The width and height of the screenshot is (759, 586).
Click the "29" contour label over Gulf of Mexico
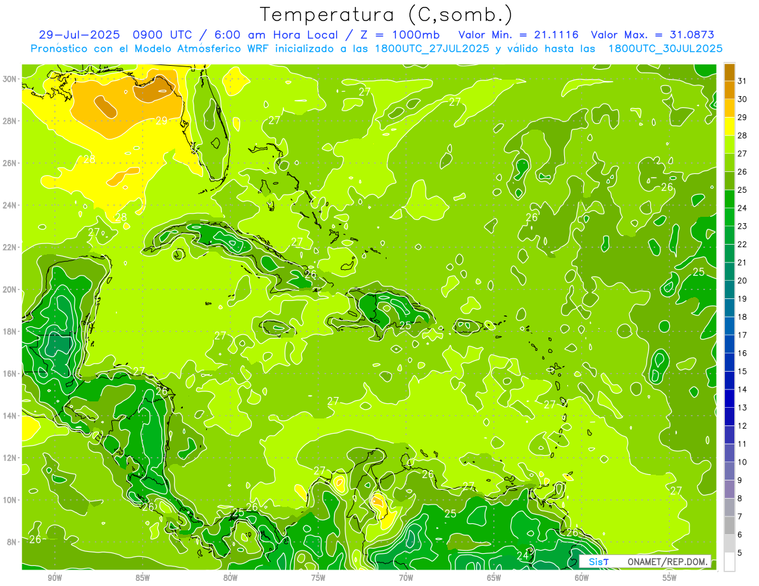click(x=161, y=121)
